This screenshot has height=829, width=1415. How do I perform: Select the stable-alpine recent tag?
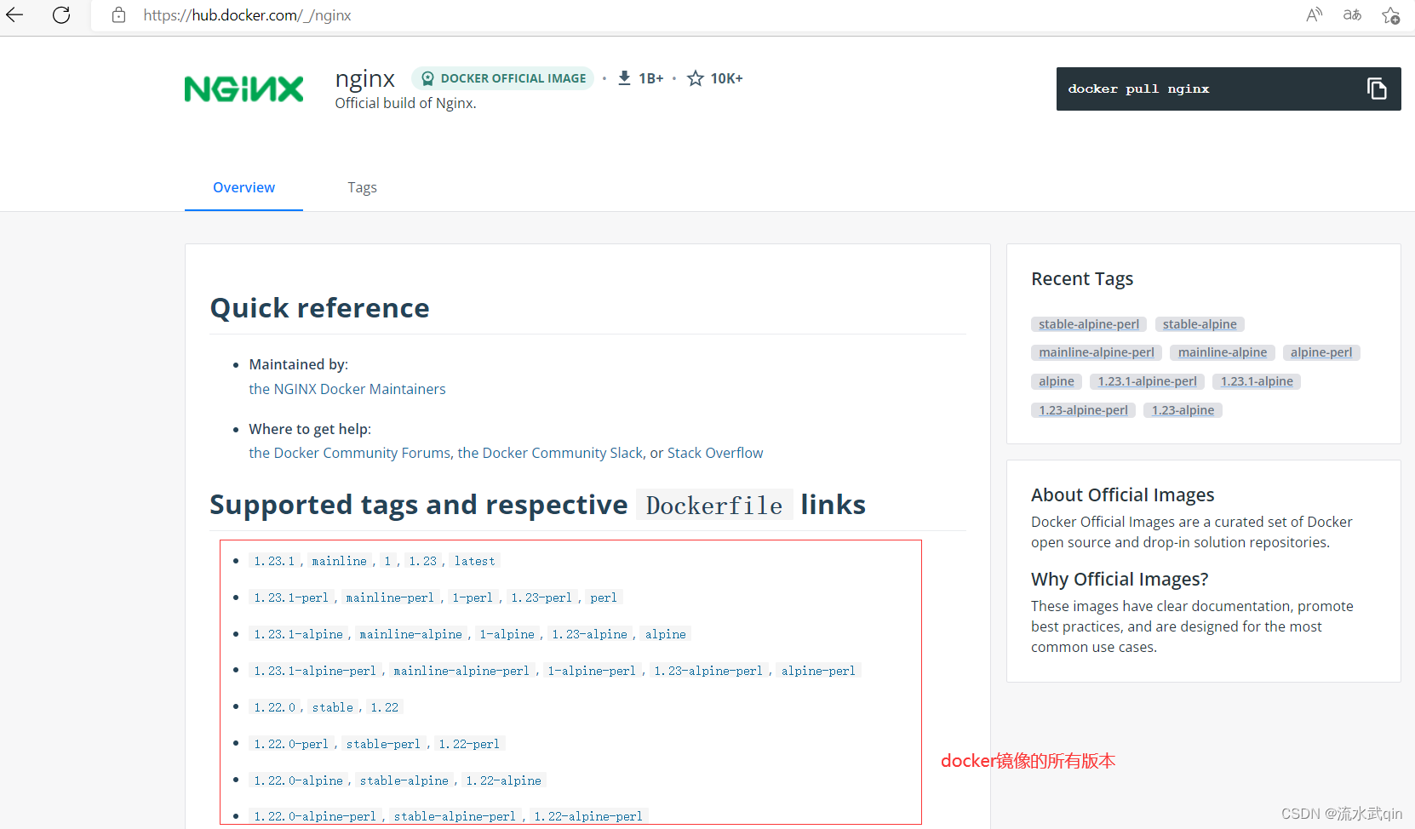1200,324
